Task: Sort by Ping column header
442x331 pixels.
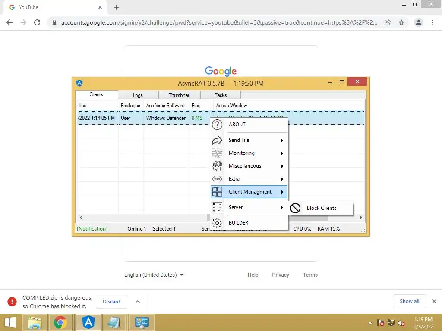Action: [x=201, y=106]
